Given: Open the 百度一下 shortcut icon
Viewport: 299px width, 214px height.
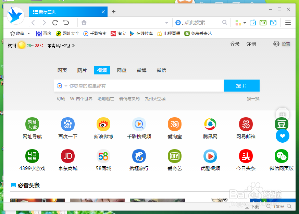Looking at the screenshot, I should click(68, 124).
